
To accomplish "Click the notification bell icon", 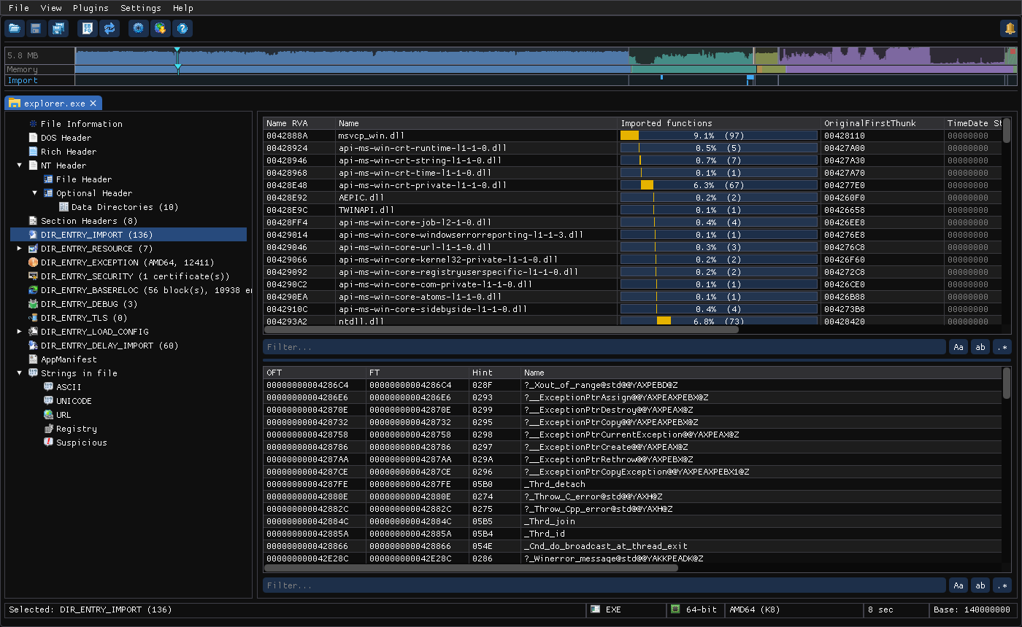I will (1010, 28).
